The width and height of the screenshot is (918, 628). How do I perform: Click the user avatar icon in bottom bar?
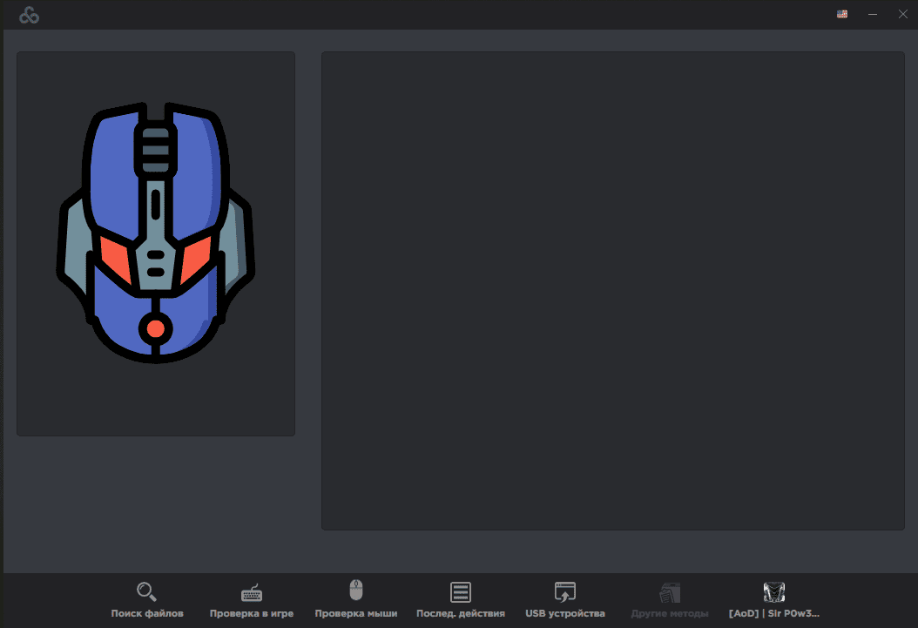click(x=774, y=592)
